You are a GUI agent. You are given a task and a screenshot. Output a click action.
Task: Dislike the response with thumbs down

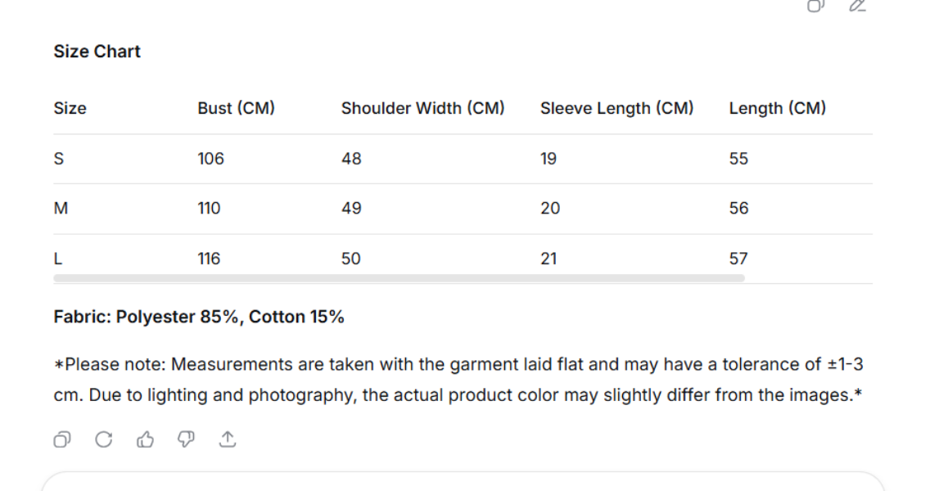pos(187,440)
